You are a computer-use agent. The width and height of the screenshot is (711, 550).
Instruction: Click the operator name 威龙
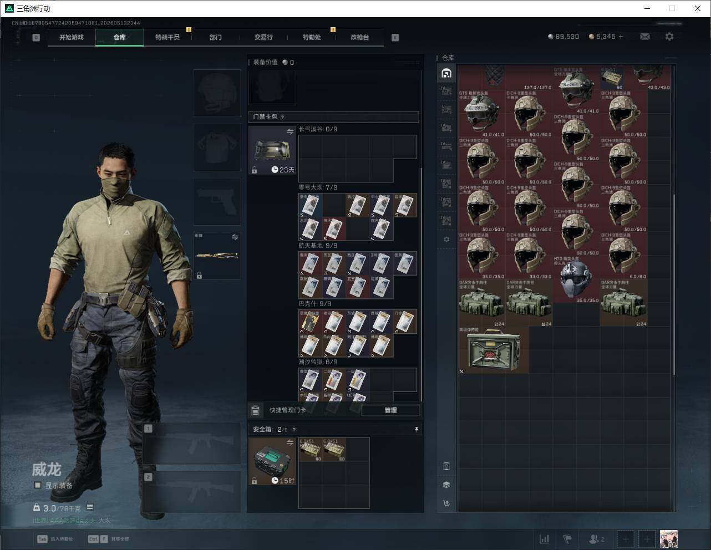pos(46,470)
